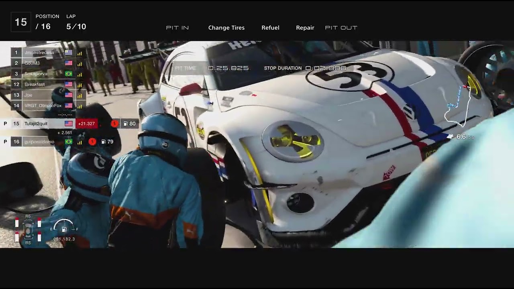Click the connection signal icon beside Sokaporva
The width and height of the screenshot is (514, 289).
tap(80, 74)
